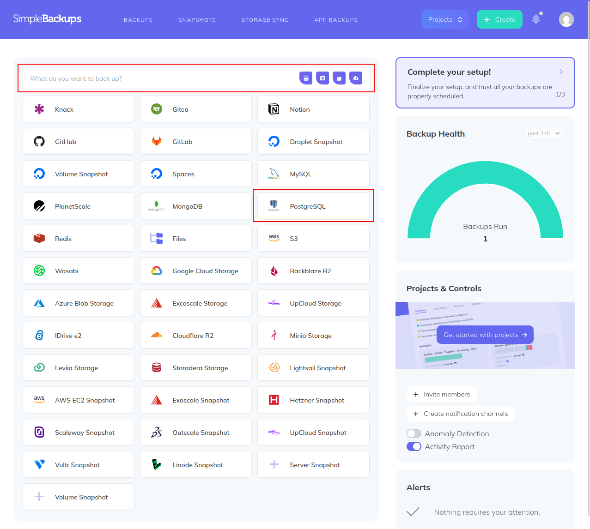Choose the AWS EC2 Snapshot card
The height and width of the screenshot is (529, 590).
tap(79, 400)
